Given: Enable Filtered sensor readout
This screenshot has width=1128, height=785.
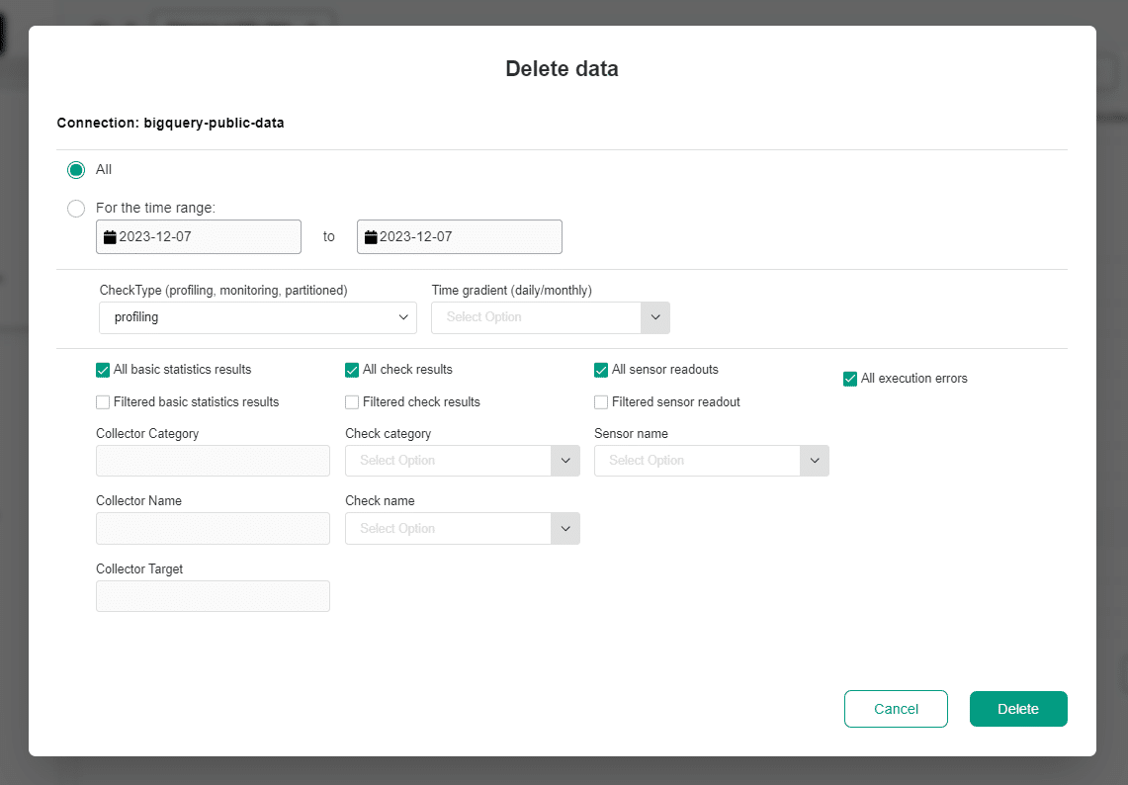Looking at the screenshot, I should [600, 401].
